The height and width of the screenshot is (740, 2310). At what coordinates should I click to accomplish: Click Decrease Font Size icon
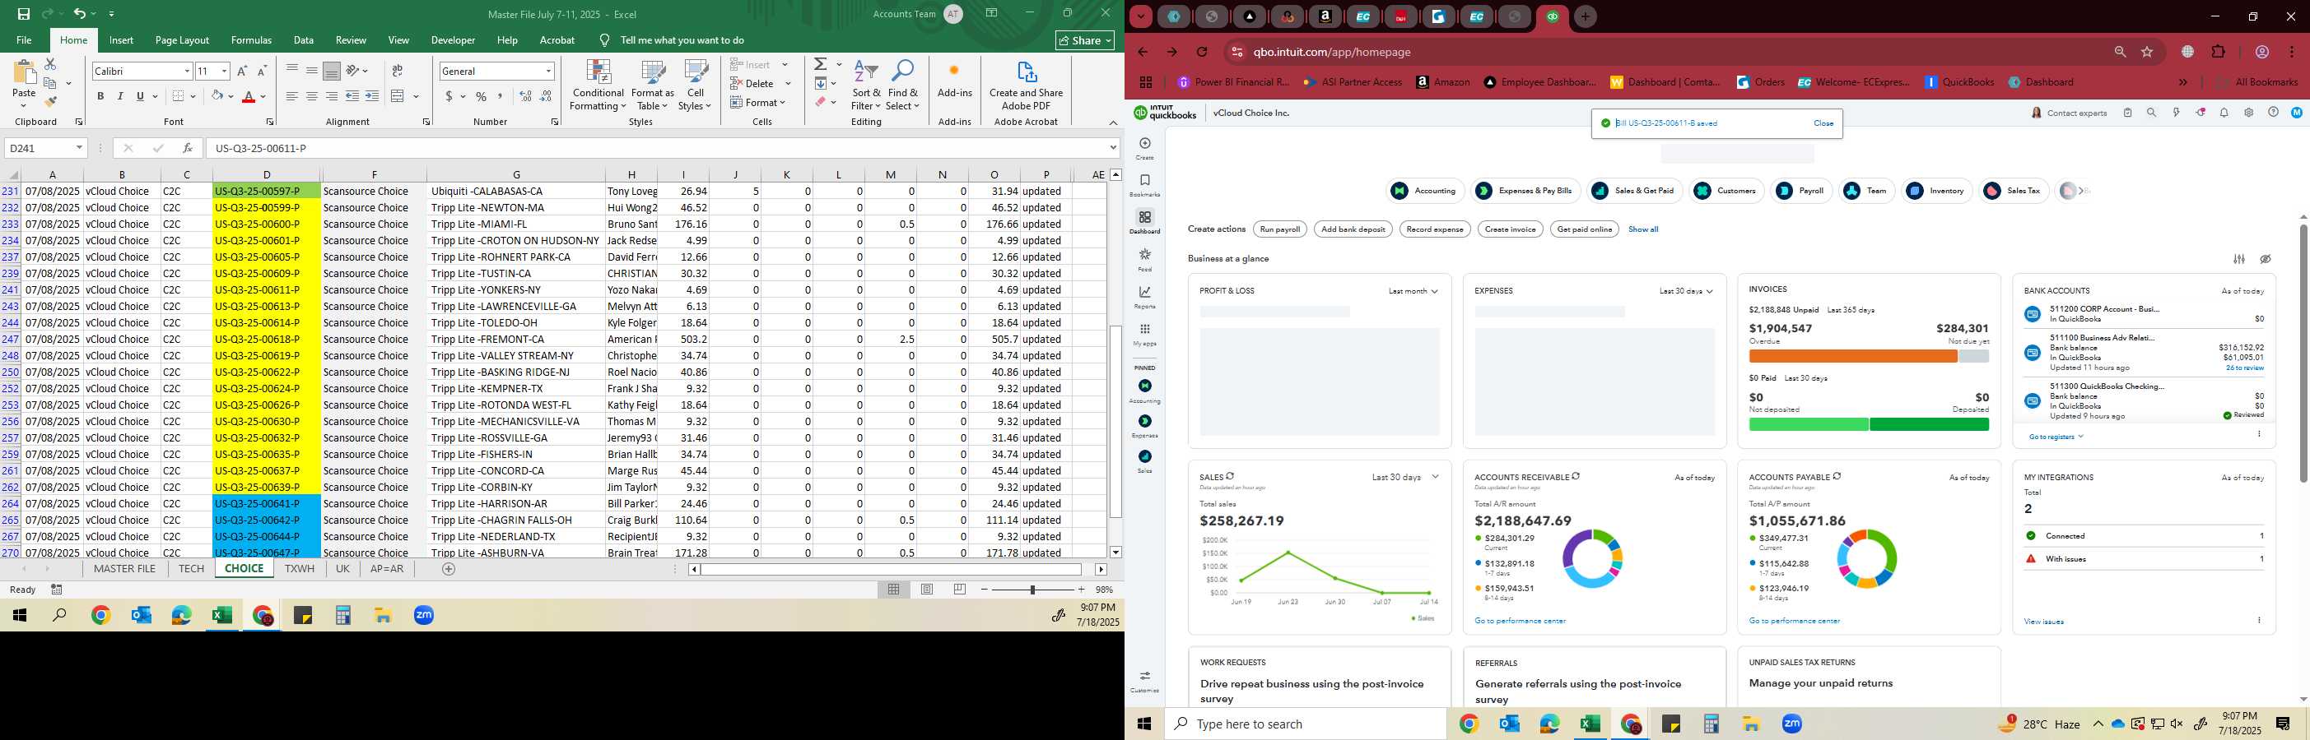[262, 71]
